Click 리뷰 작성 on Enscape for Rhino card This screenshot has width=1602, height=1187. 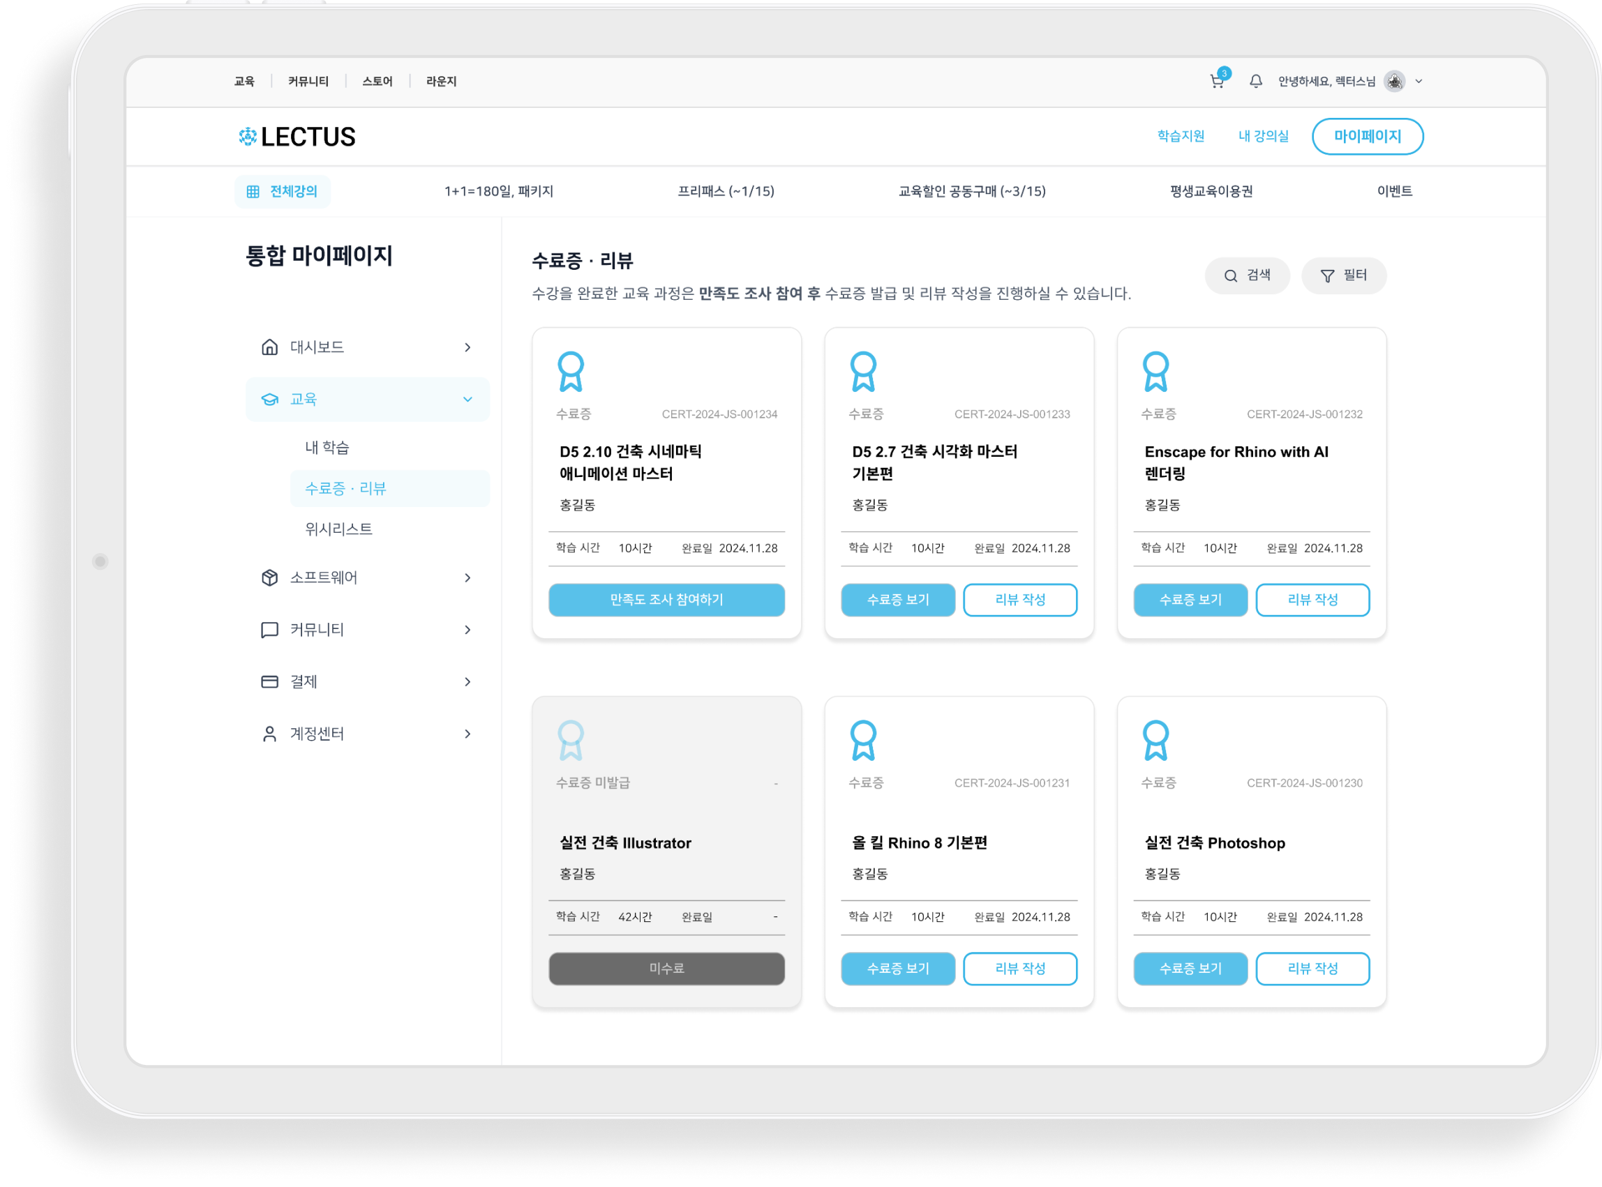(x=1312, y=599)
